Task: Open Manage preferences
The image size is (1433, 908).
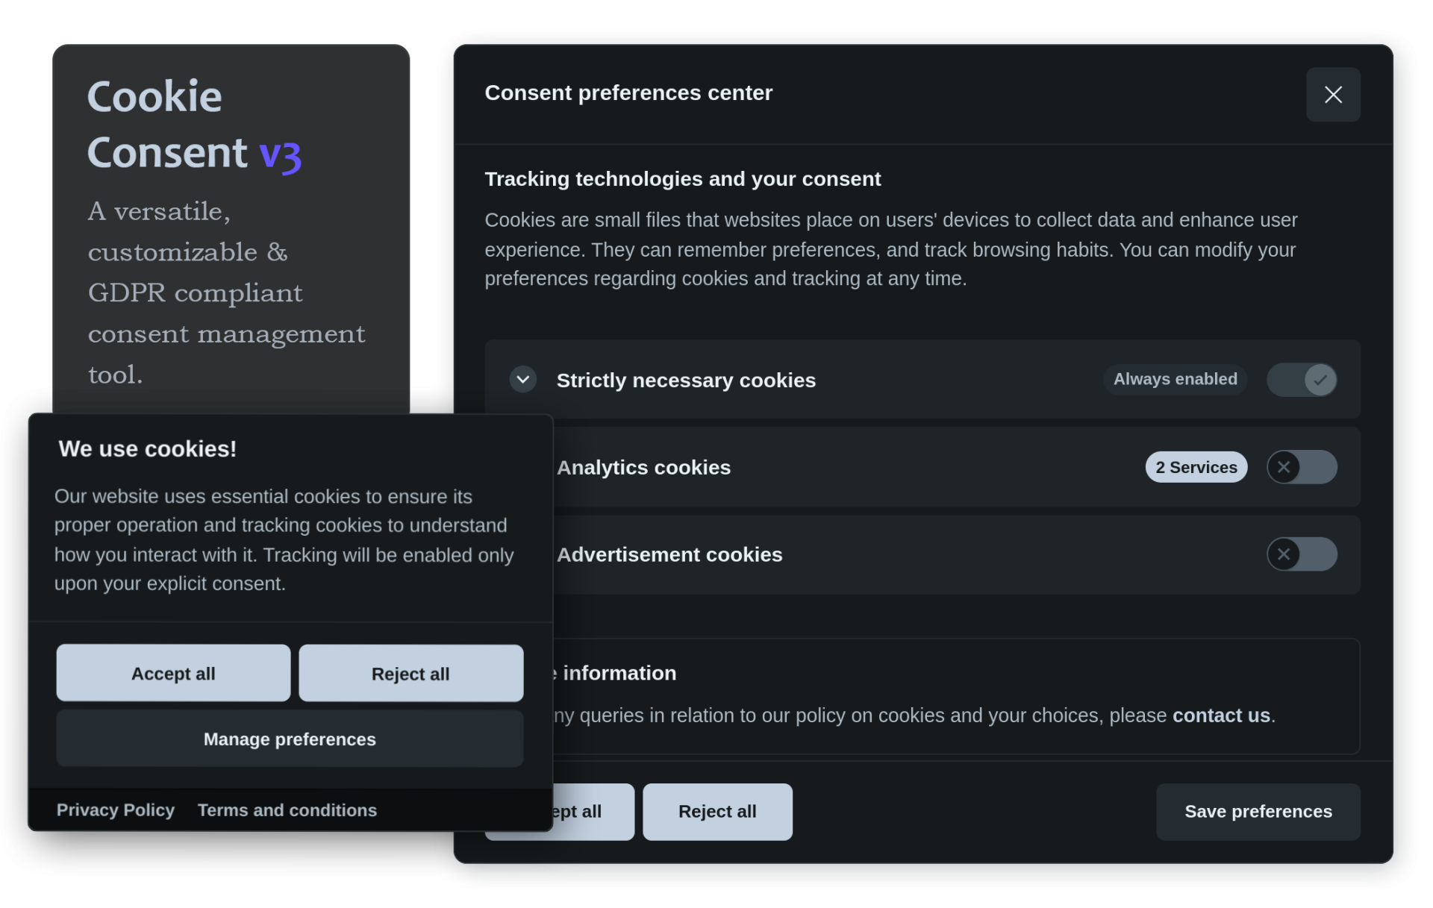Action: click(x=290, y=739)
